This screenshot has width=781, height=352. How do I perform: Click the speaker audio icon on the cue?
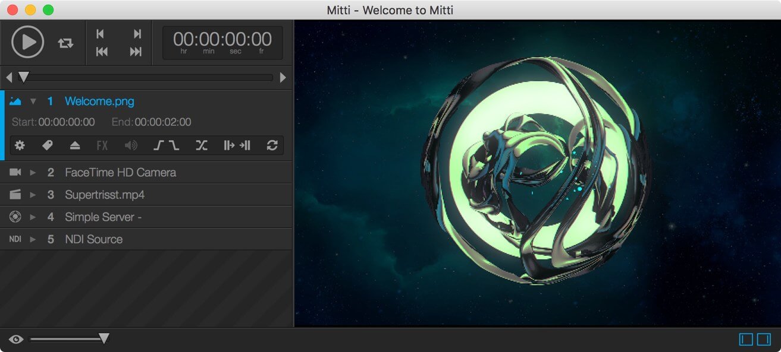tap(131, 145)
